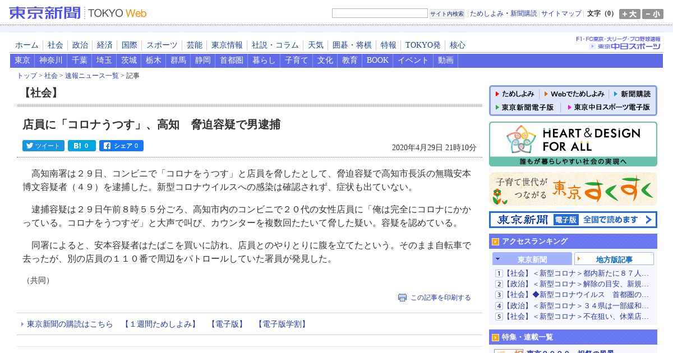Open ranking item 3 首都圏の新型コロナウイルス
Image resolution: width=673 pixels, height=353 pixels.
point(577,295)
